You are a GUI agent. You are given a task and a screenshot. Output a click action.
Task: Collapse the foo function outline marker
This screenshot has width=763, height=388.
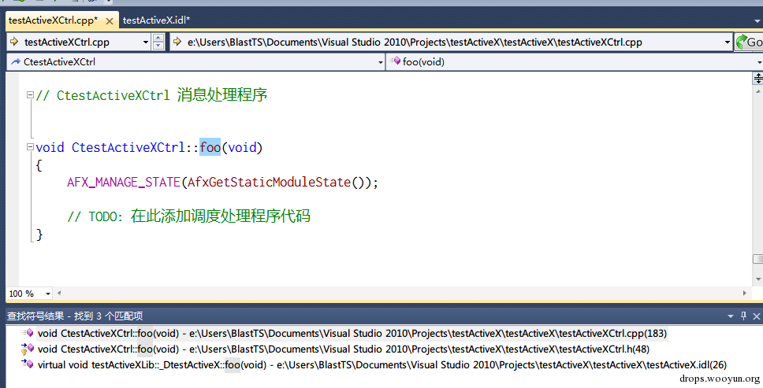31,147
